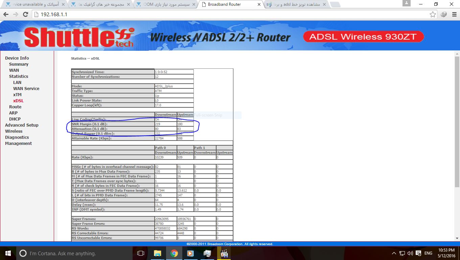460x260 pixels.
Task: Go to WAN Service statistics
Action: click(x=26, y=89)
